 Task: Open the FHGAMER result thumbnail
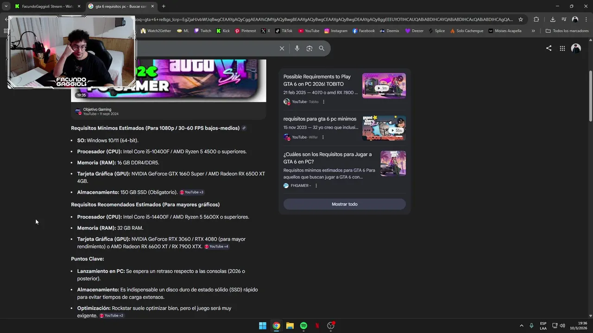(393, 163)
